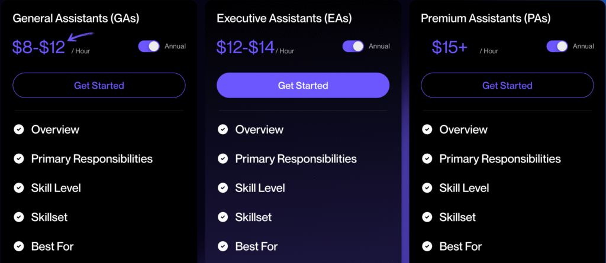This screenshot has height=263, width=606.
Task: Click checkmark icon beside Premium Assistants Best For
Action: tap(427, 246)
